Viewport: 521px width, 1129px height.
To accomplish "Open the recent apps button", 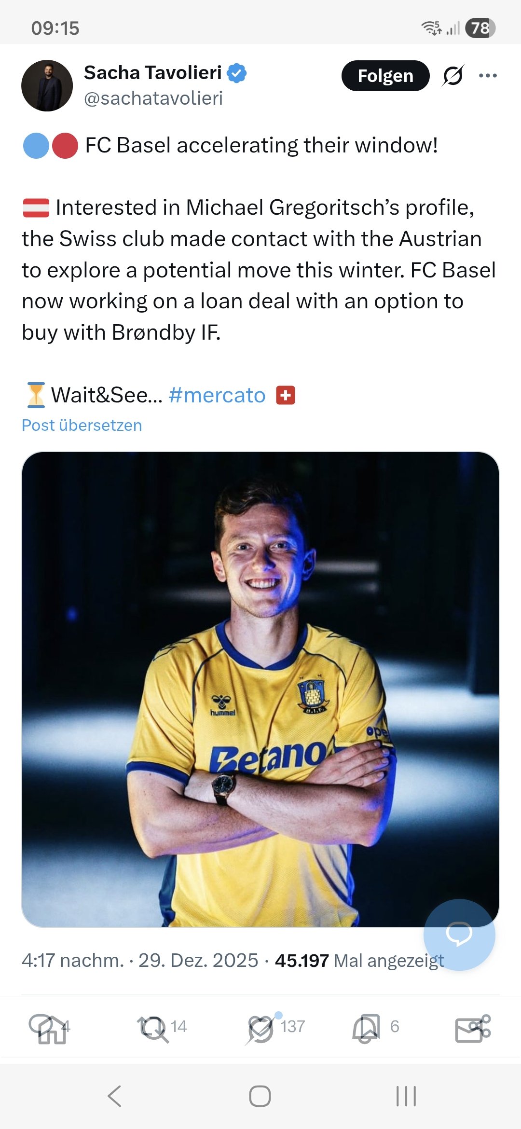I will (x=406, y=1096).
